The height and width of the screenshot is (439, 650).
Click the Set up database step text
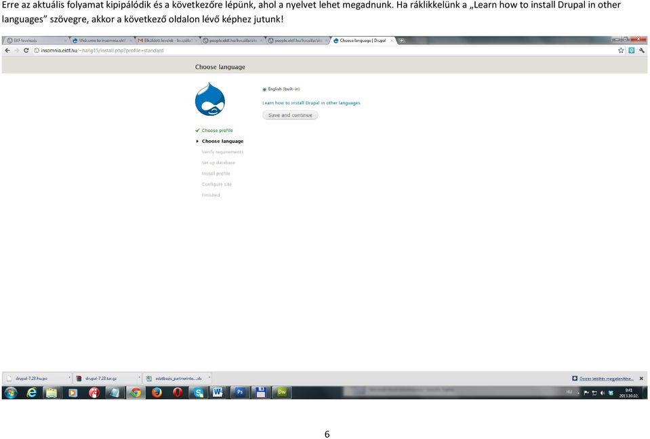(218, 163)
